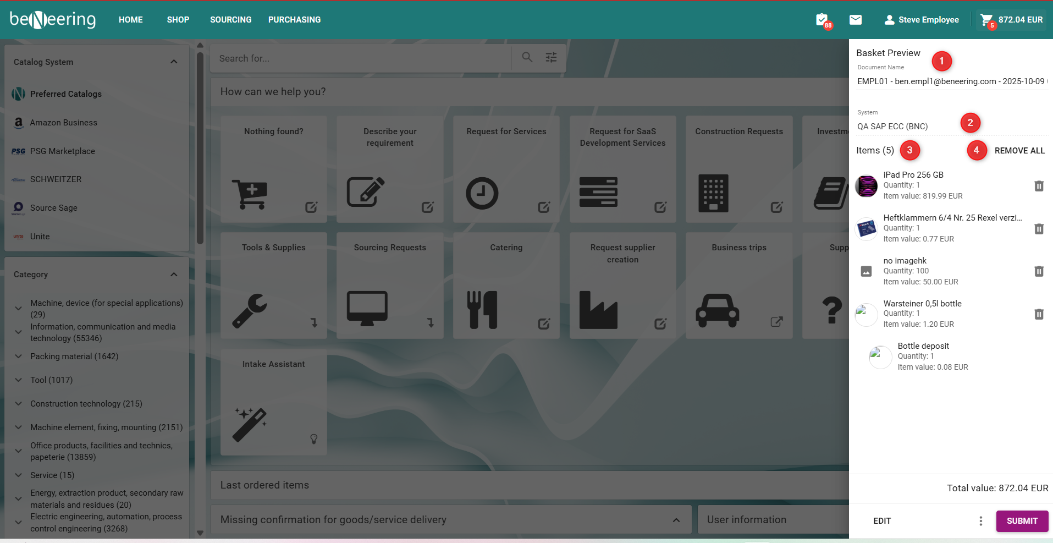Delete the 'no imagehk' basket item
This screenshot has height=543, width=1053.
1038,271
